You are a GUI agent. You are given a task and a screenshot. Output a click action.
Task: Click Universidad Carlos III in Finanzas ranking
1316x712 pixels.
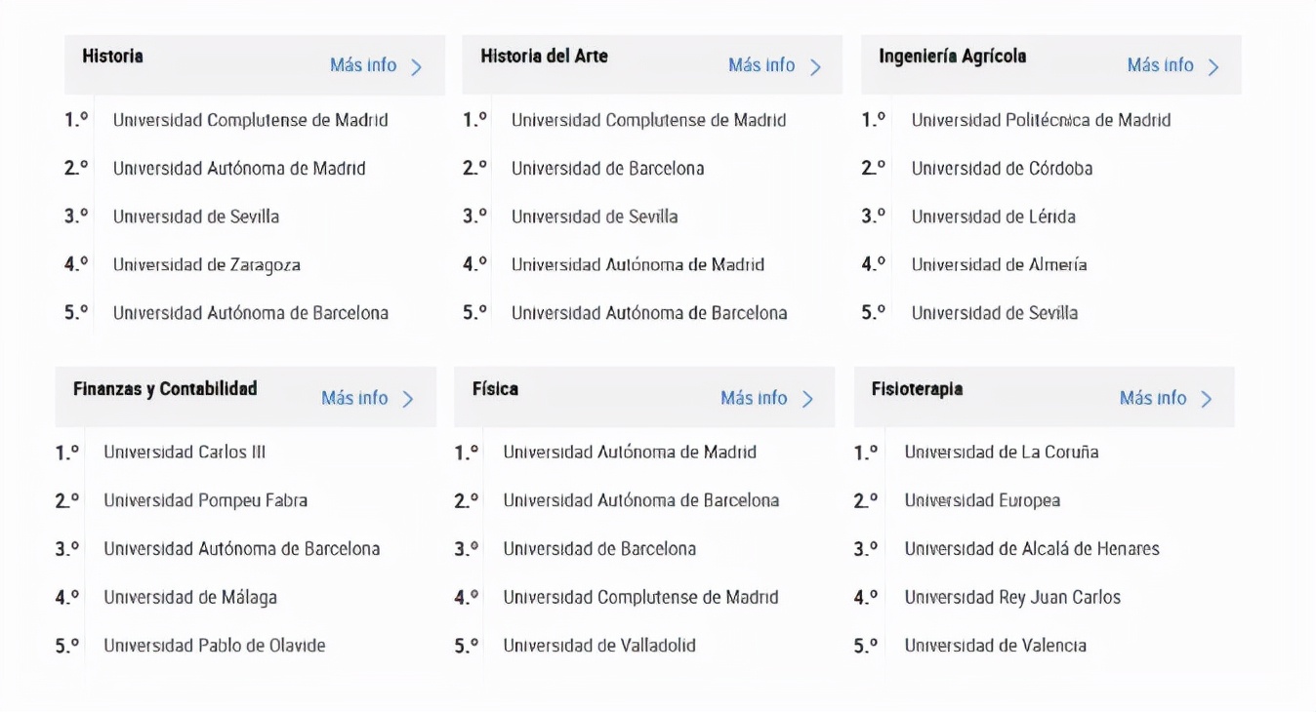click(x=185, y=452)
